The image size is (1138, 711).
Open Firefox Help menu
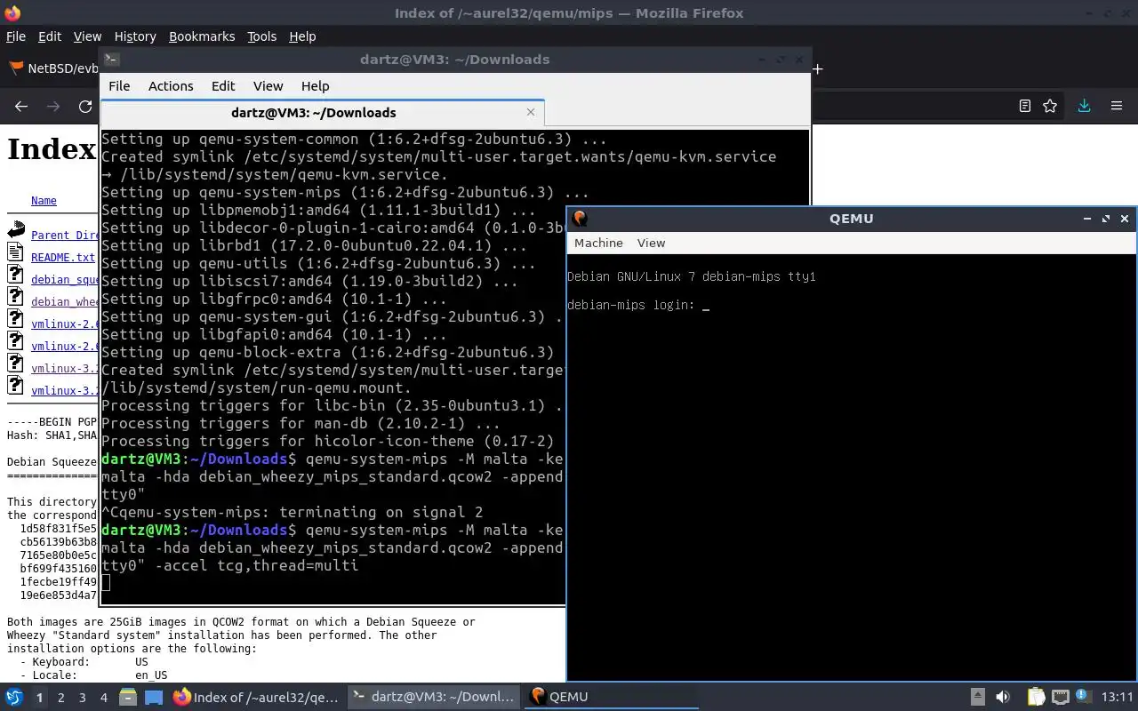click(x=302, y=36)
